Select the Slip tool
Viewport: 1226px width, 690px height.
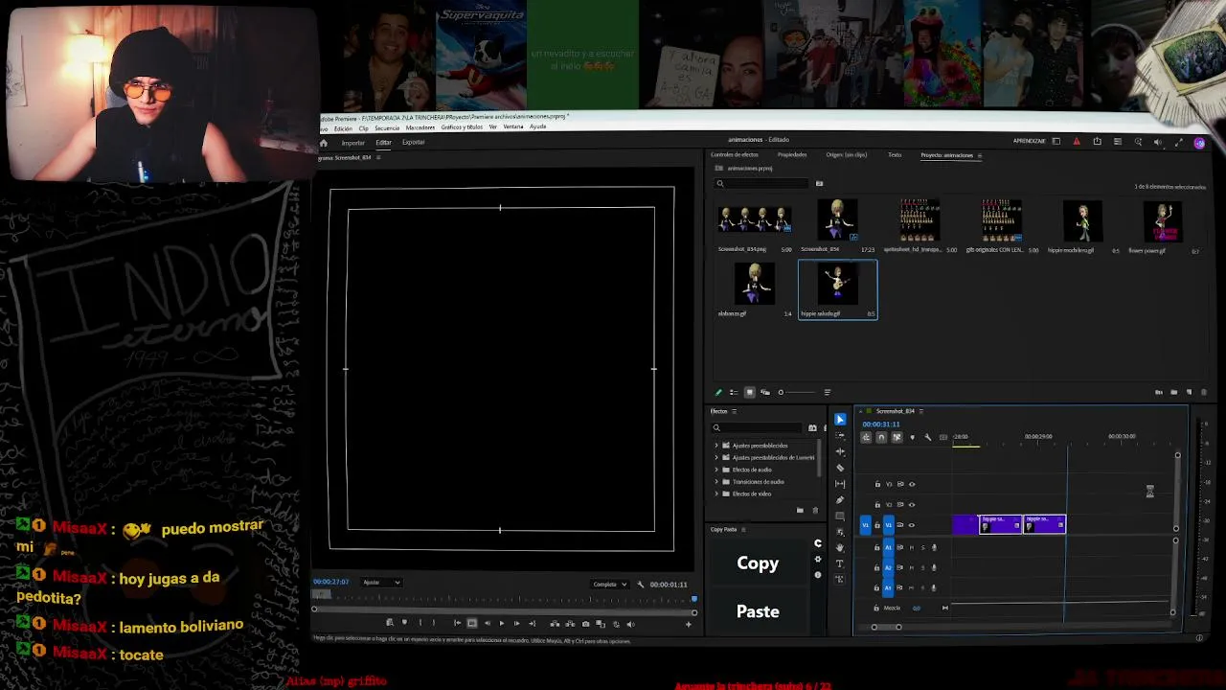tap(840, 484)
